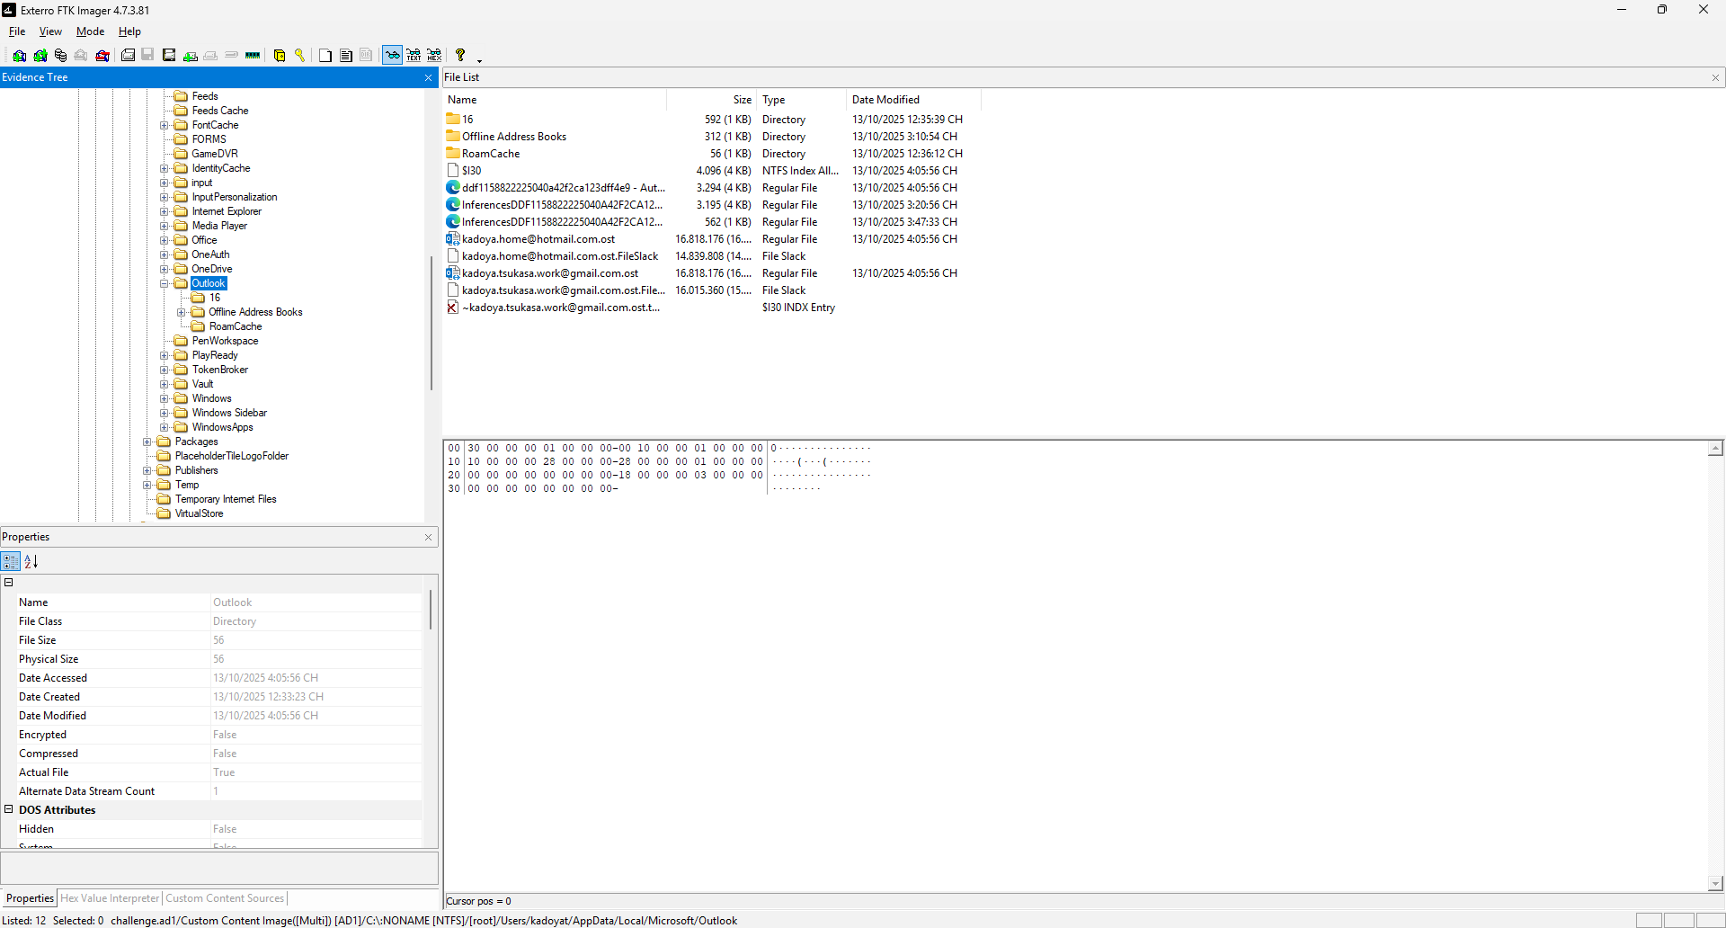
Task: Click Export Directory Listing DIR icon
Action: [366, 56]
